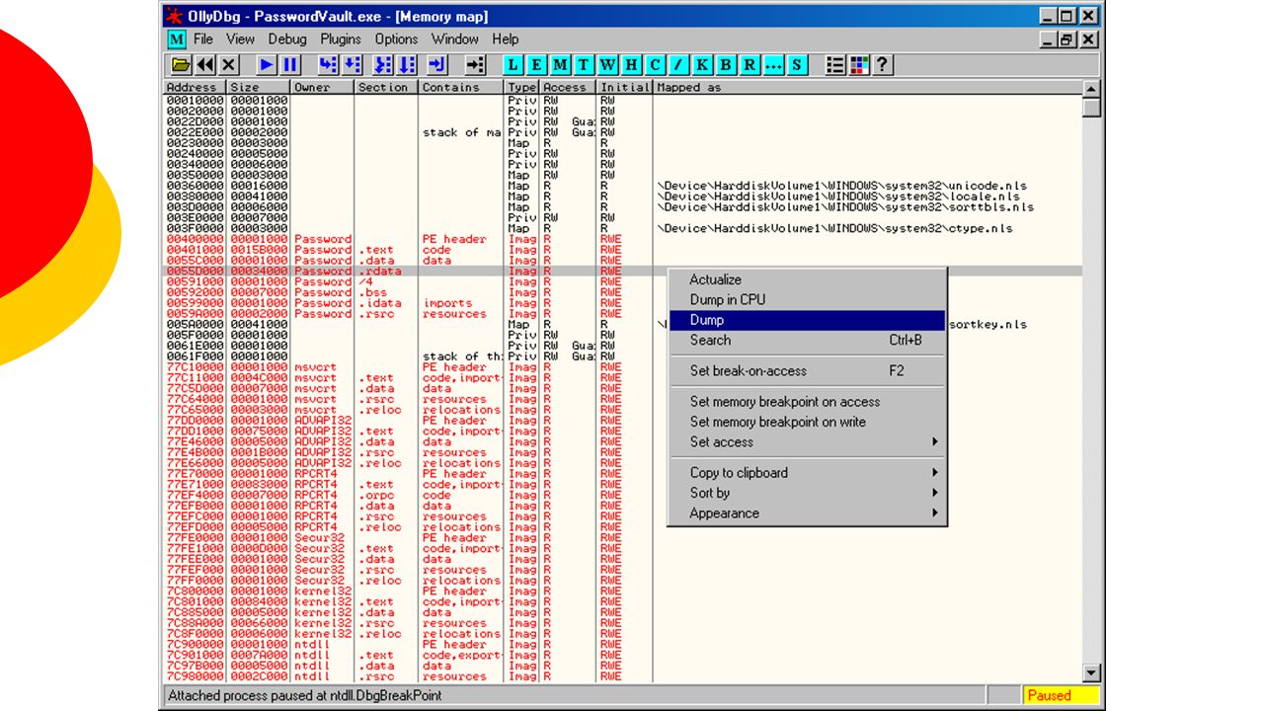This screenshot has width=1264, height=711.
Task: Expand the Copy to clipboard submenu
Action: [x=807, y=472]
